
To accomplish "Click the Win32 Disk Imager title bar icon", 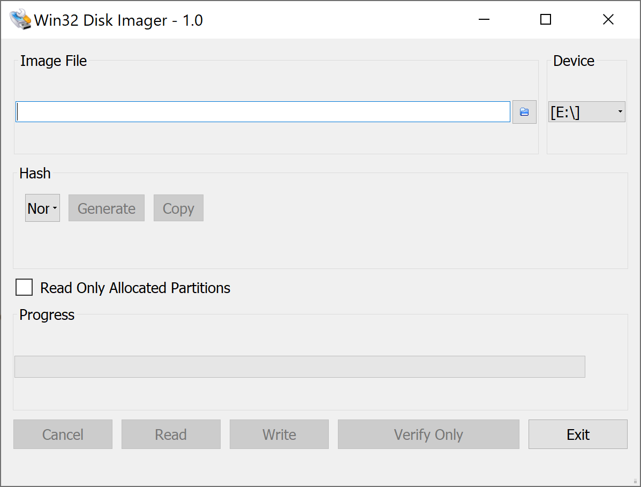I will [x=20, y=20].
